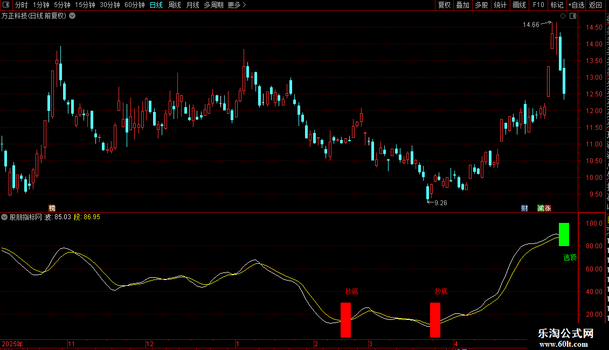Viewport: 609px width, 350px height.
Task: Open the 复权 adjustment menu
Action: point(444,5)
